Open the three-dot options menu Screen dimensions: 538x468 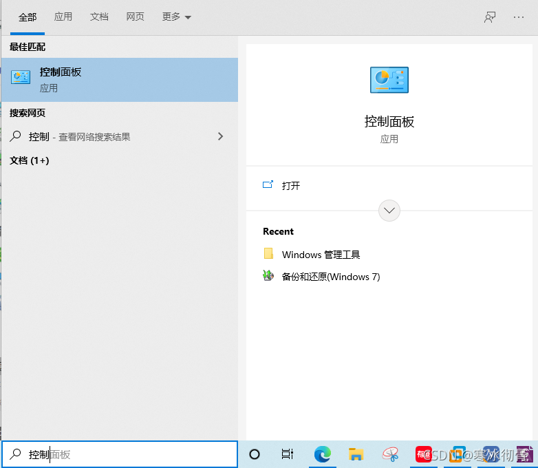tap(519, 17)
